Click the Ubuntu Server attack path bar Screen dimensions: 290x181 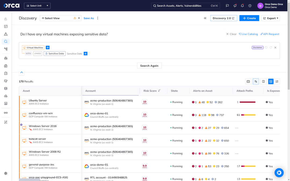click(x=248, y=102)
